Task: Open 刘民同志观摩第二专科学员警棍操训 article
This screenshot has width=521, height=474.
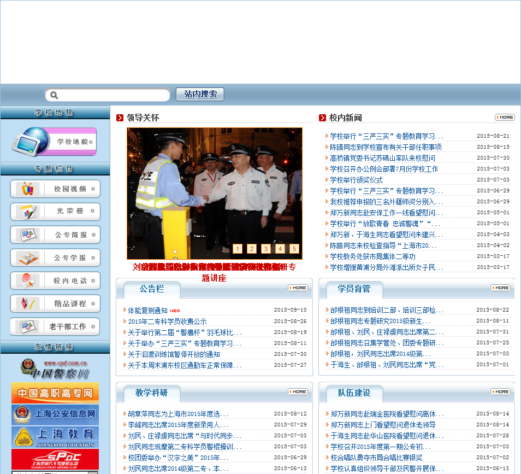Action: click(185, 447)
